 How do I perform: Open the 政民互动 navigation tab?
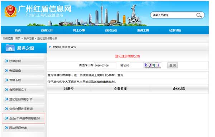[111, 30]
